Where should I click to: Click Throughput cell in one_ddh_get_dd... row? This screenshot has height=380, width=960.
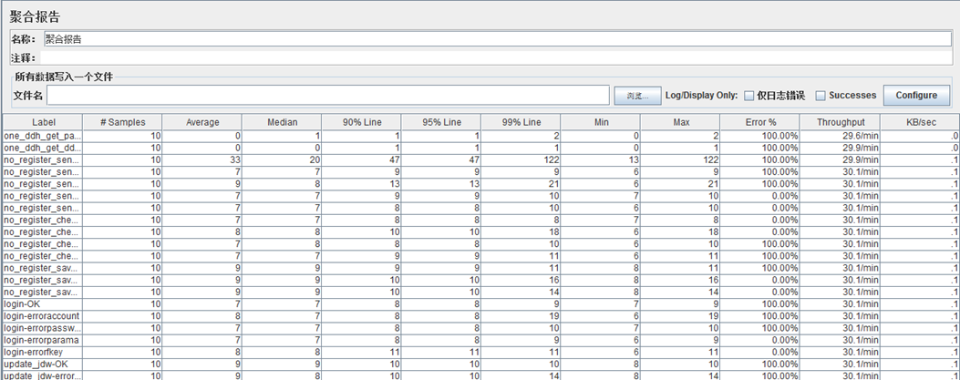coord(840,149)
